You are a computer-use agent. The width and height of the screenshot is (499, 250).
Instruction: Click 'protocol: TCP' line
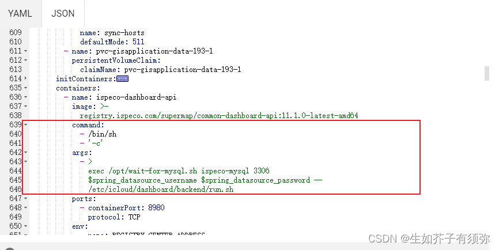click(114, 217)
